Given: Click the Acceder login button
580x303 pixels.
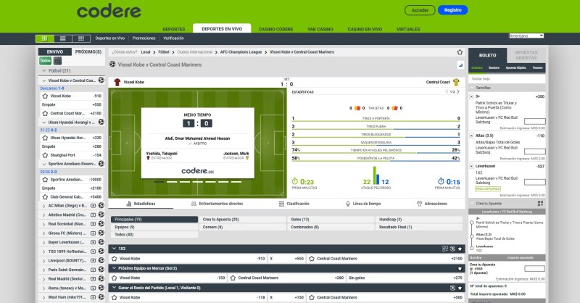Looking at the screenshot, I should coord(420,10).
